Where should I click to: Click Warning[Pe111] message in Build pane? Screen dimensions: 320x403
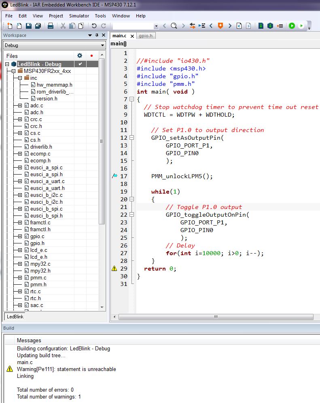pos(66,369)
